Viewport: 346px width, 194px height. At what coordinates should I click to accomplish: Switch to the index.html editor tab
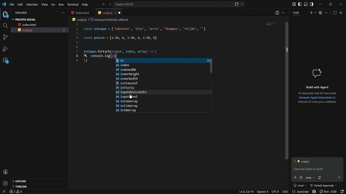82,13
